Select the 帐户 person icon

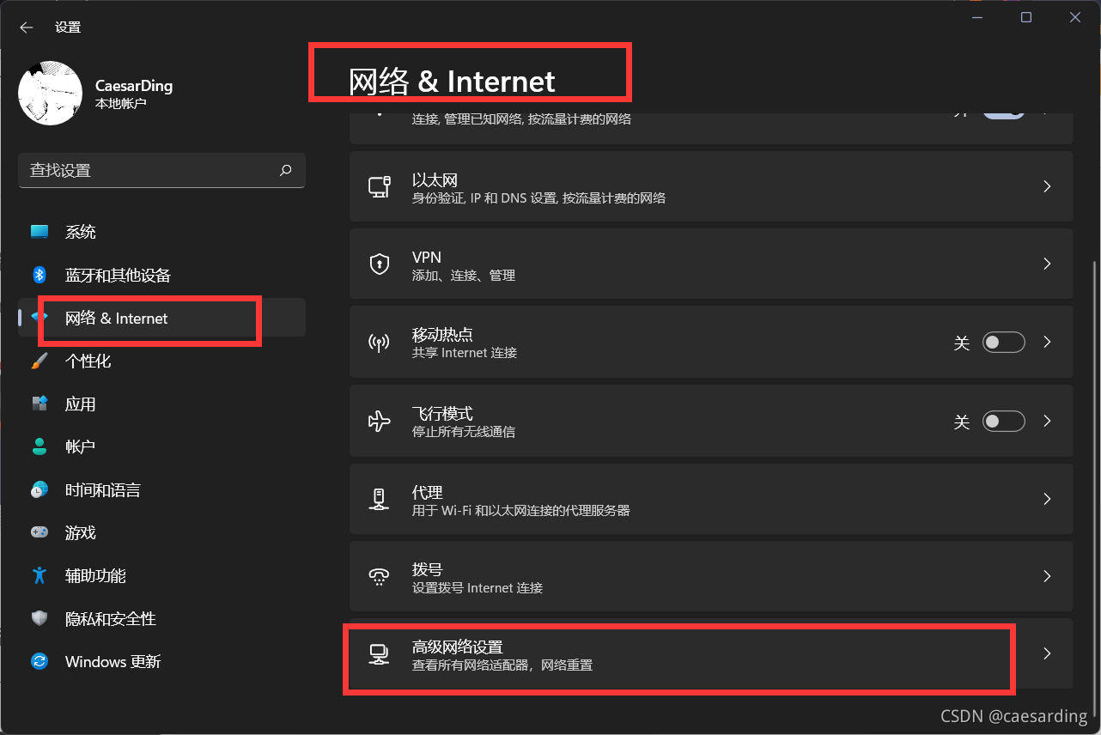click(x=40, y=446)
